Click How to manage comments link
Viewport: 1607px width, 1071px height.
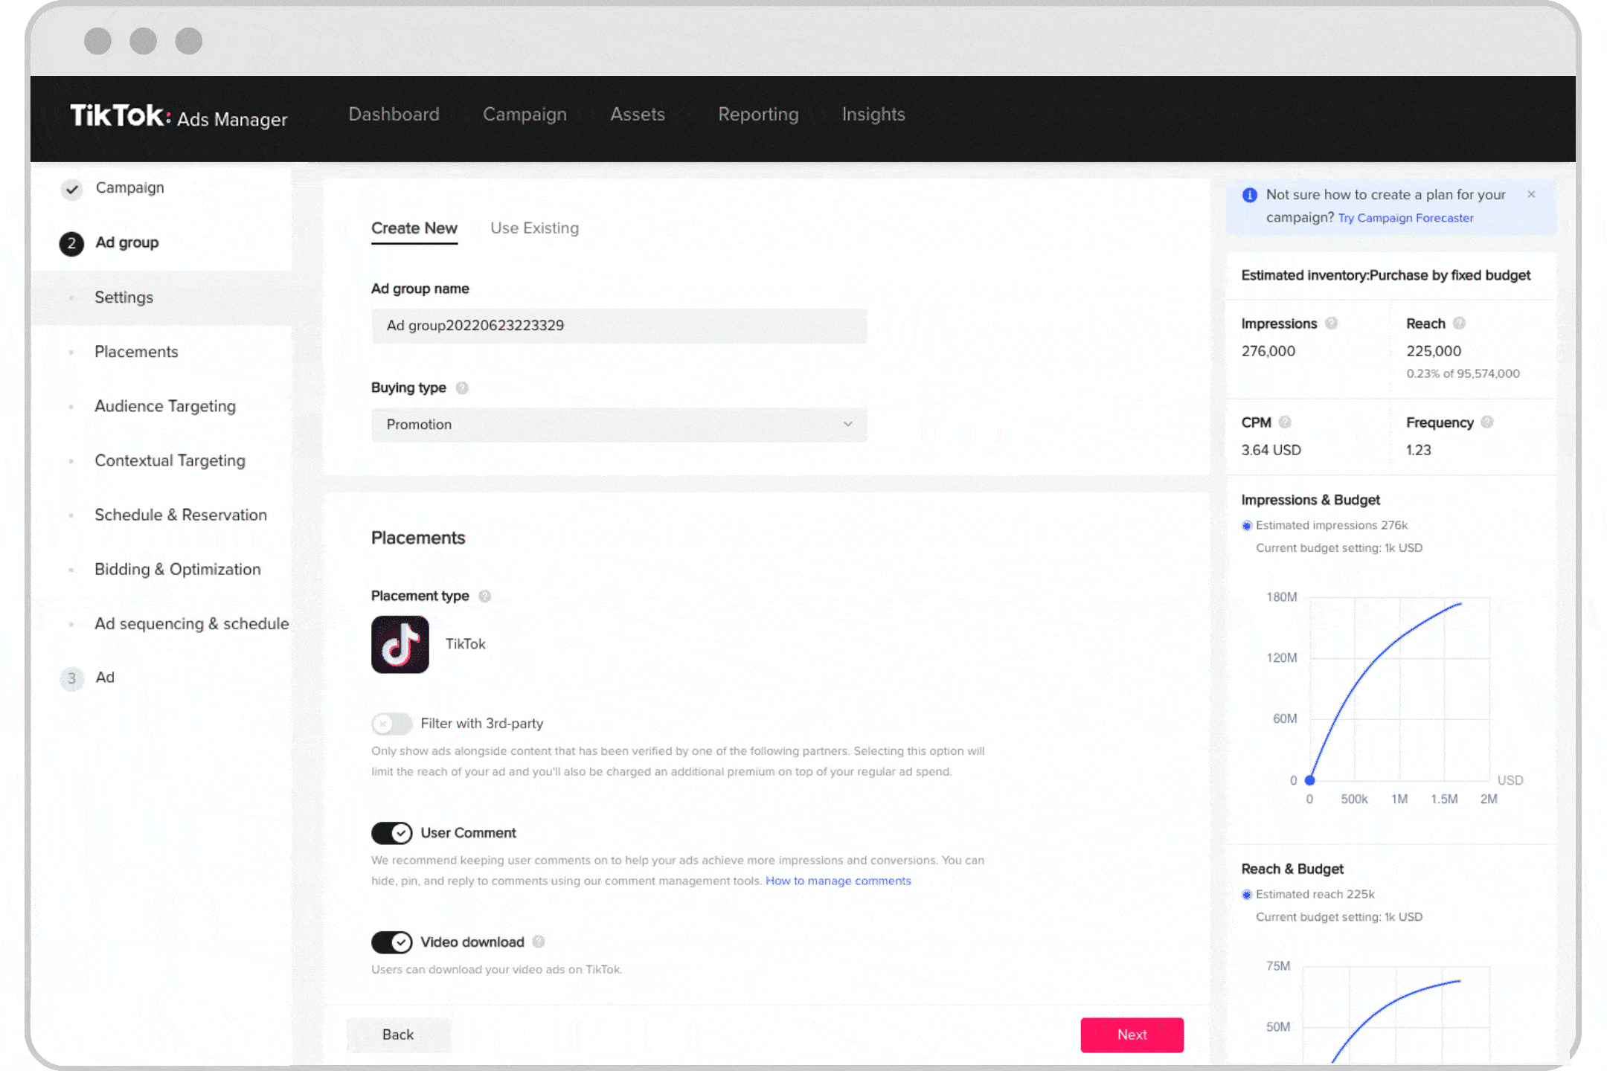pos(837,881)
